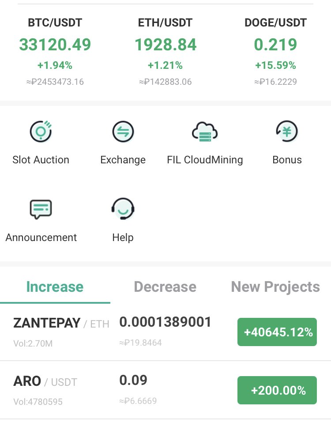This screenshot has width=331, height=426.
Task: Click the FIL CloudMining label text
Action: (x=205, y=160)
